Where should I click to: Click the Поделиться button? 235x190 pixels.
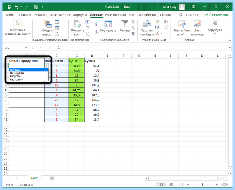216,15
